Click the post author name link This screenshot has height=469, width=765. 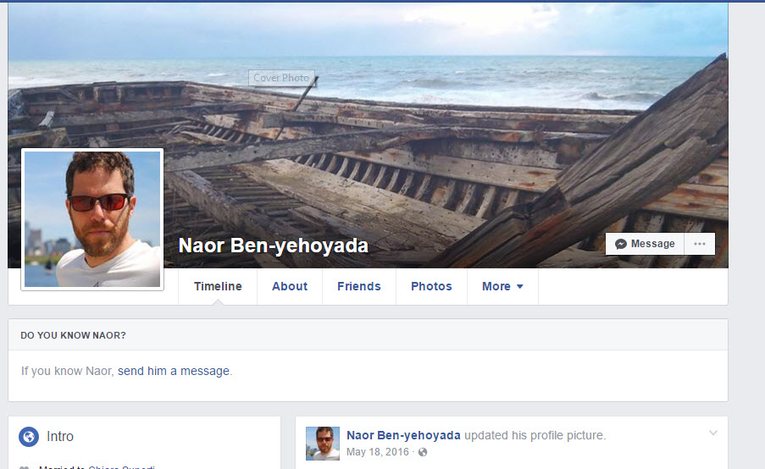pos(403,435)
